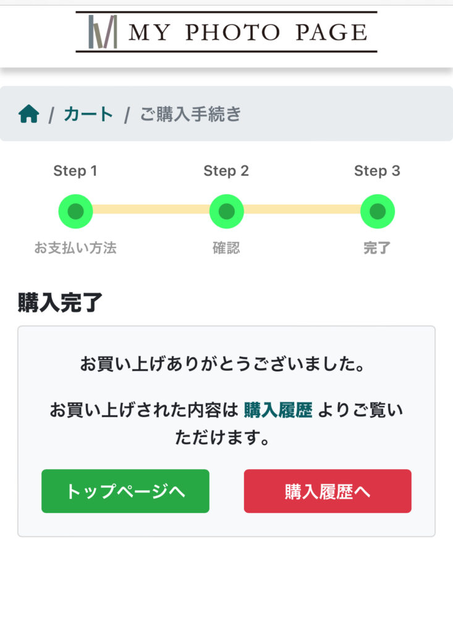Open the inline 購入履歴 text link
This screenshot has width=453, height=632.
coord(278,410)
